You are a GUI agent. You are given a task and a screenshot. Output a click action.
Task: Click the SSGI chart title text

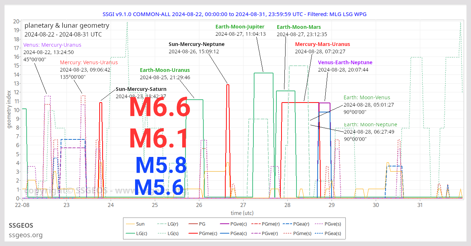pos(235,14)
